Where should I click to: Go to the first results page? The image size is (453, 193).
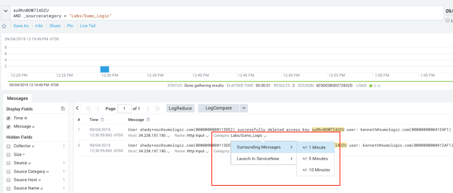coord(88,108)
